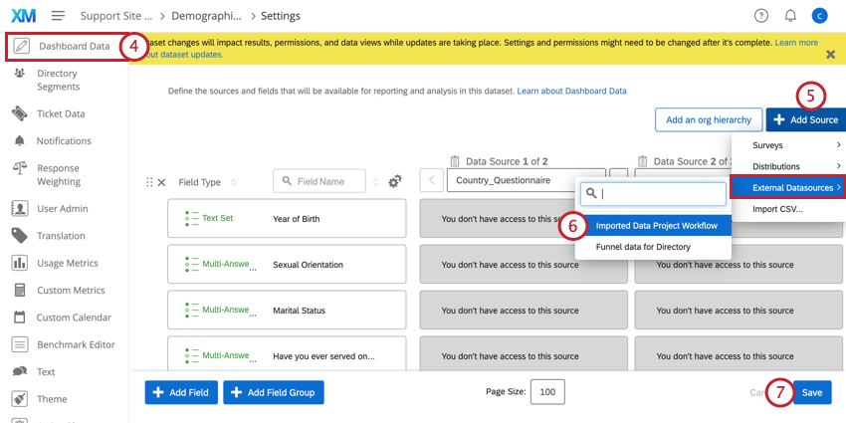
Task: Open the XM logo home
Action: click(23, 16)
